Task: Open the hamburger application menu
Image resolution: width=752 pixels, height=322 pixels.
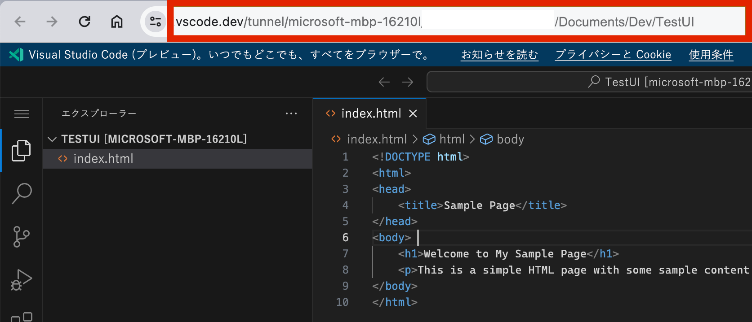Action: [22, 114]
